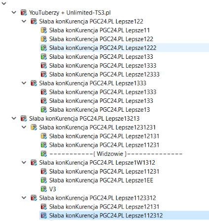Click the green icon of Widzowie spacer channel
This screenshot has width=209, height=221.
[44, 154]
